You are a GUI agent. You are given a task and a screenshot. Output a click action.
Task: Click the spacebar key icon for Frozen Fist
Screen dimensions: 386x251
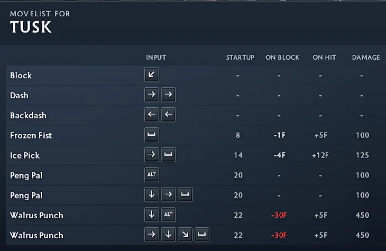151,135
